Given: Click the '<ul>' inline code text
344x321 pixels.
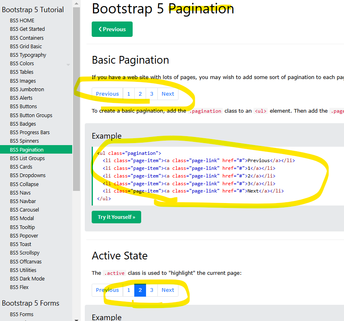Looking at the screenshot, I should tap(260, 111).
